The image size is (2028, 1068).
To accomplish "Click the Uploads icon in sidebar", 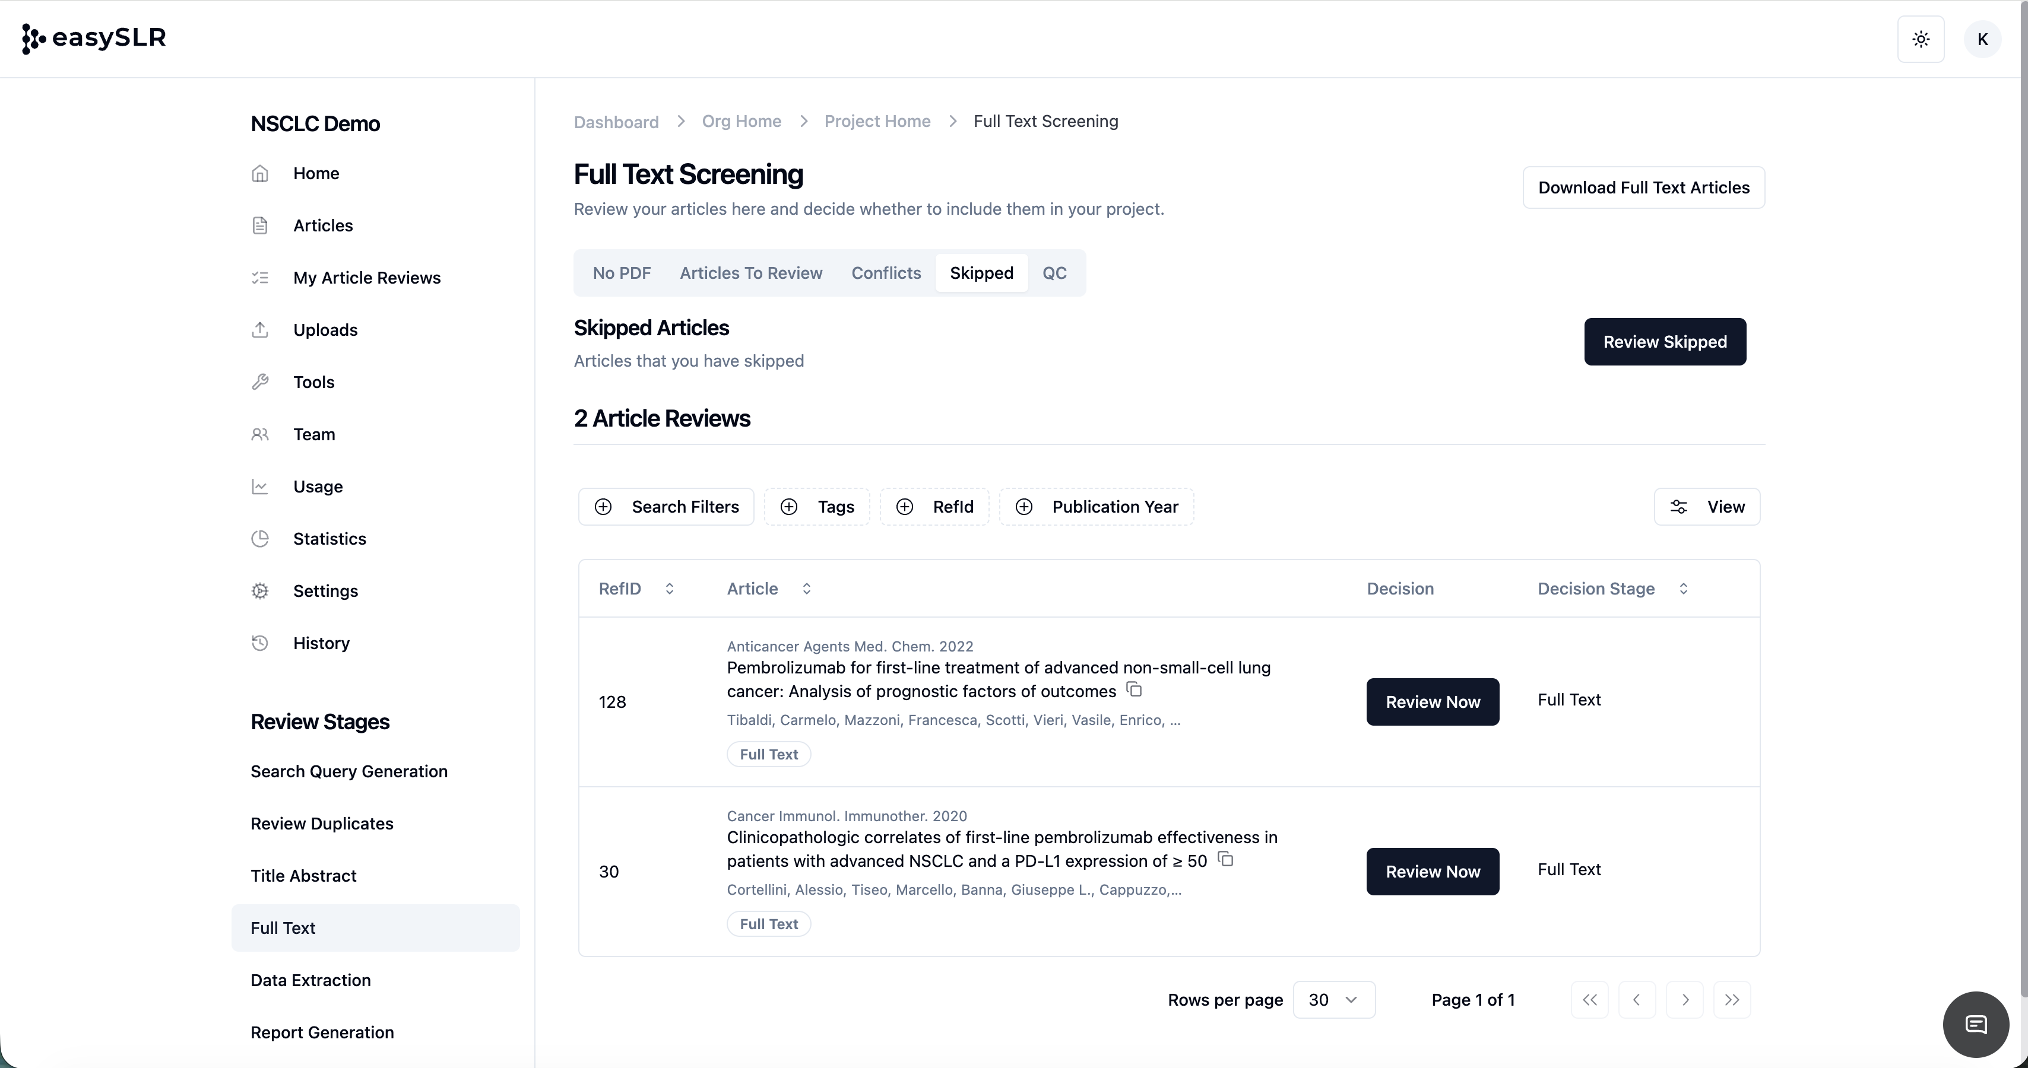I will tap(260, 330).
